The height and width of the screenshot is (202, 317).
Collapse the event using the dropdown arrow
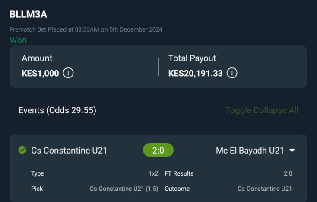tap(292, 151)
